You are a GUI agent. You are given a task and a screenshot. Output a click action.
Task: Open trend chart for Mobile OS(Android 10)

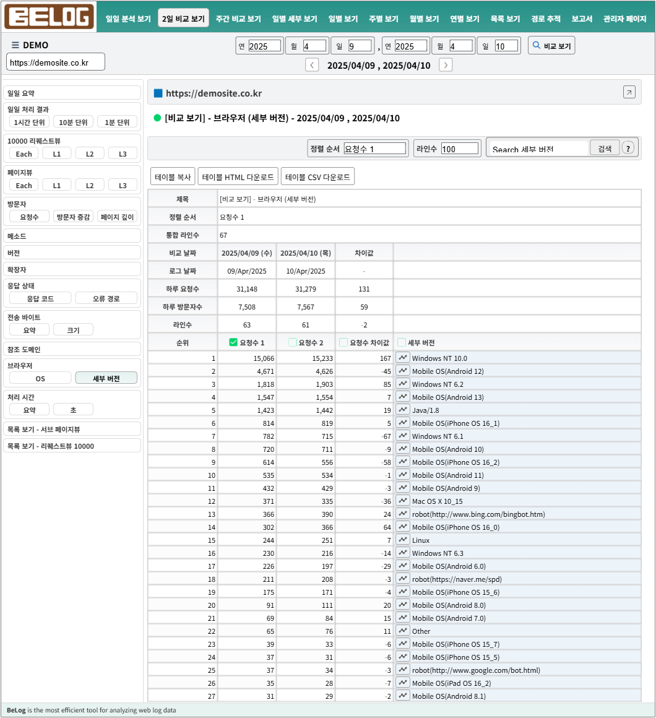click(402, 449)
